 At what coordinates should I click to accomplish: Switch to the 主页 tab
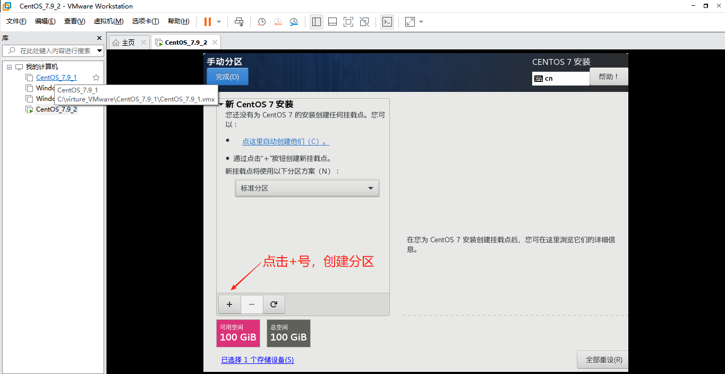point(128,42)
